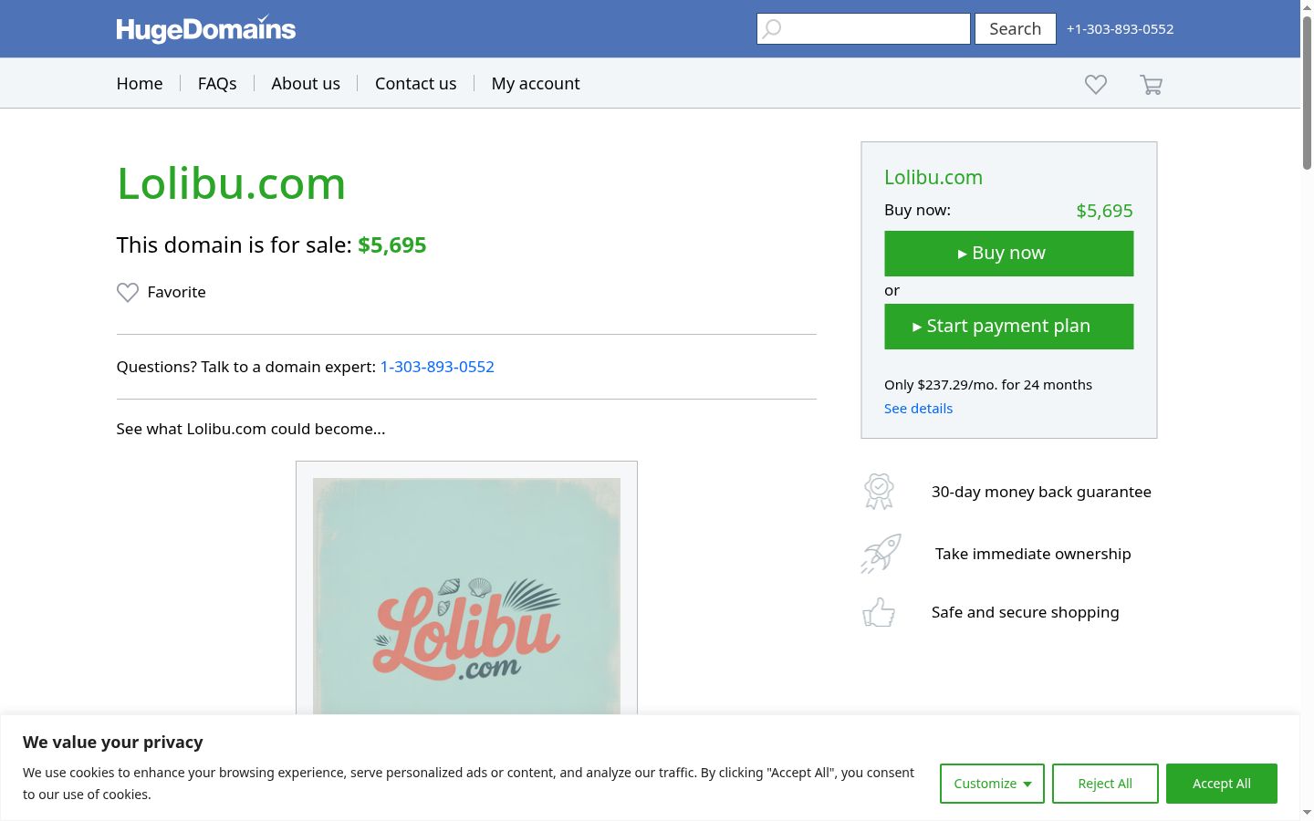
Task: Click the Lolibu.com logo preview thumbnail
Action: 466,596
